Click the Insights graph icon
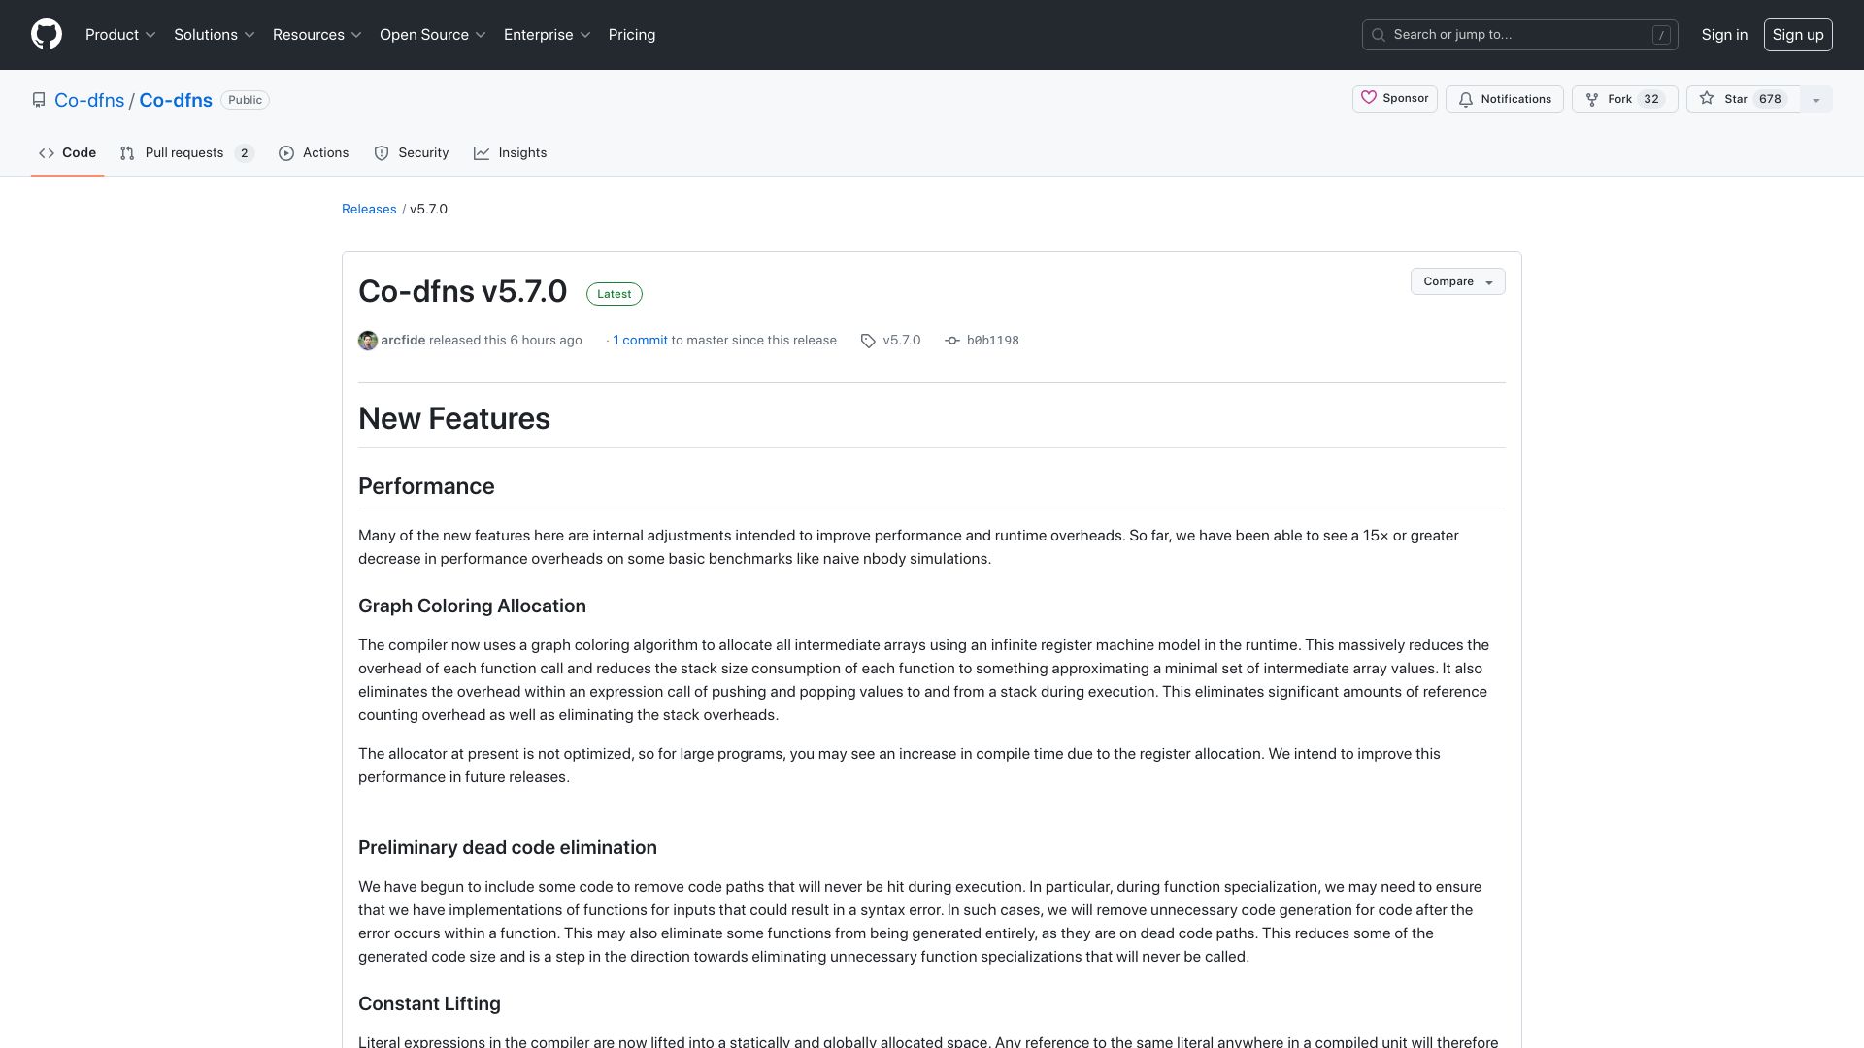The height and width of the screenshot is (1048, 1864). tap(482, 153)
